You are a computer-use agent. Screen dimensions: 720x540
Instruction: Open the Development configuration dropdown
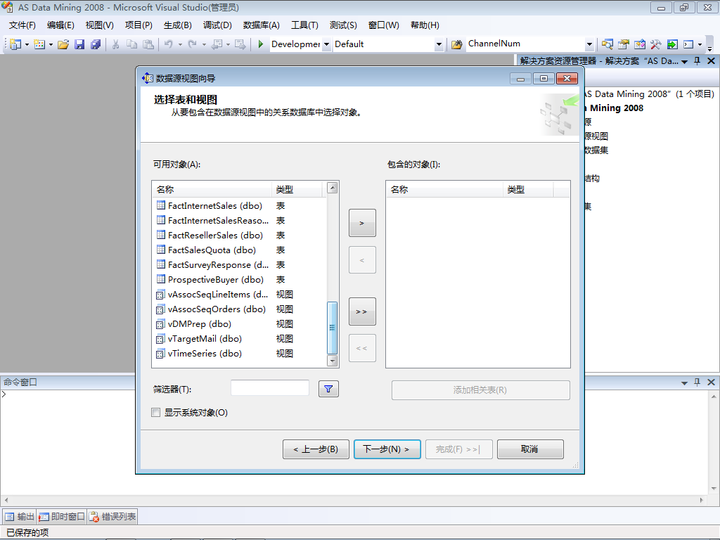point(326,44)
